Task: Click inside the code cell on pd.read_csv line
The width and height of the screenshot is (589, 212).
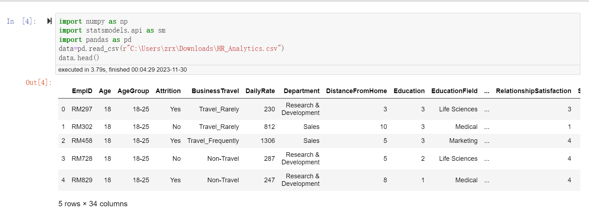Action: point(171,48)
